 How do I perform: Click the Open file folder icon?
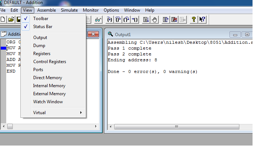click(11, 20)
